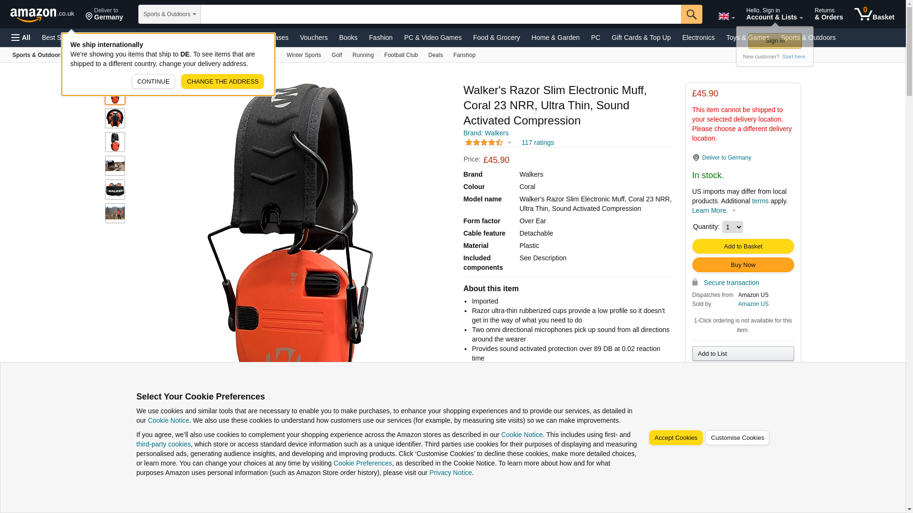Open the Electronics menu item
The image size is (913, 513).
coord(698,38)
